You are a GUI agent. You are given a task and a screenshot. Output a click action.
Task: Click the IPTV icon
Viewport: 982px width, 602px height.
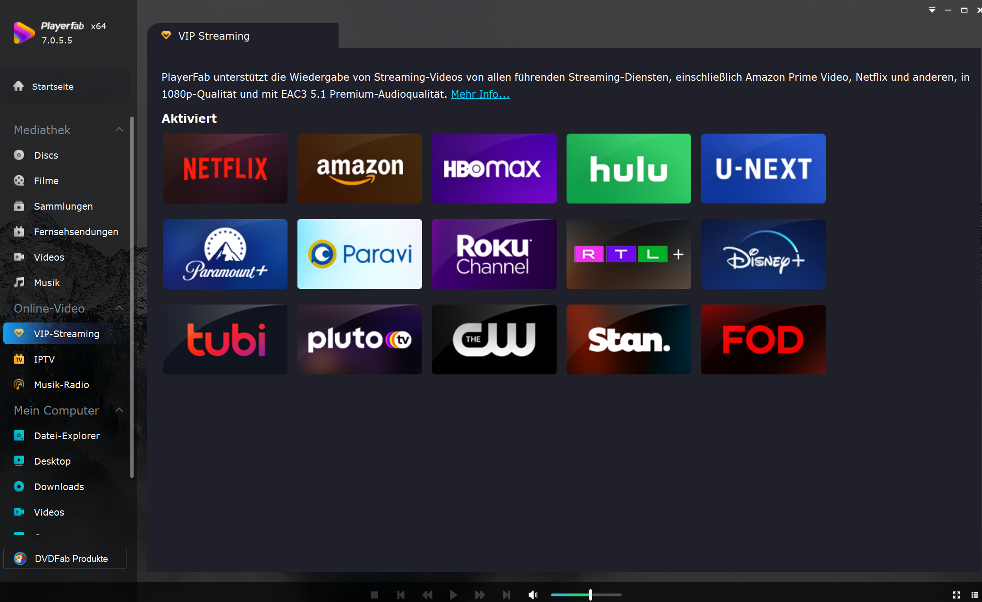19,359
